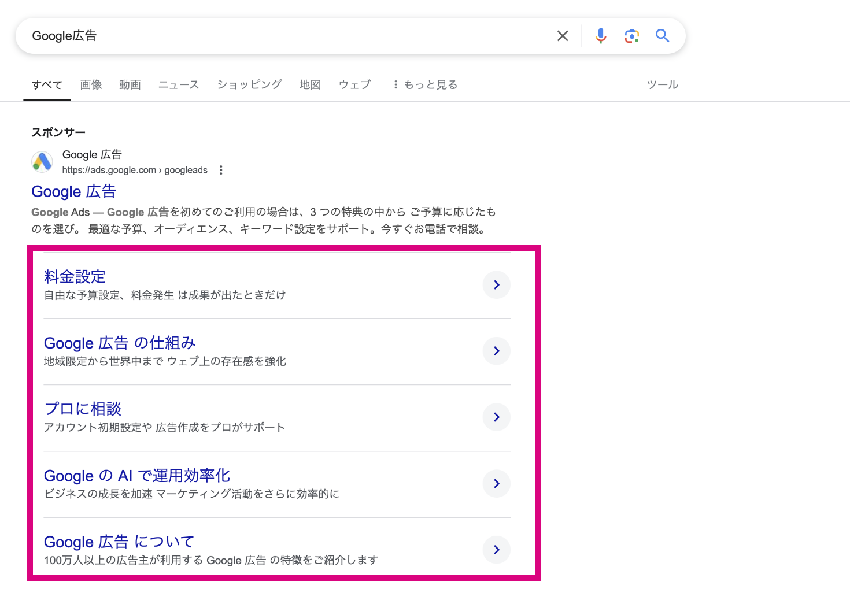The image size is (850, 589).
Task: Open the 料金設定 sitelink title
Action: 75,277
